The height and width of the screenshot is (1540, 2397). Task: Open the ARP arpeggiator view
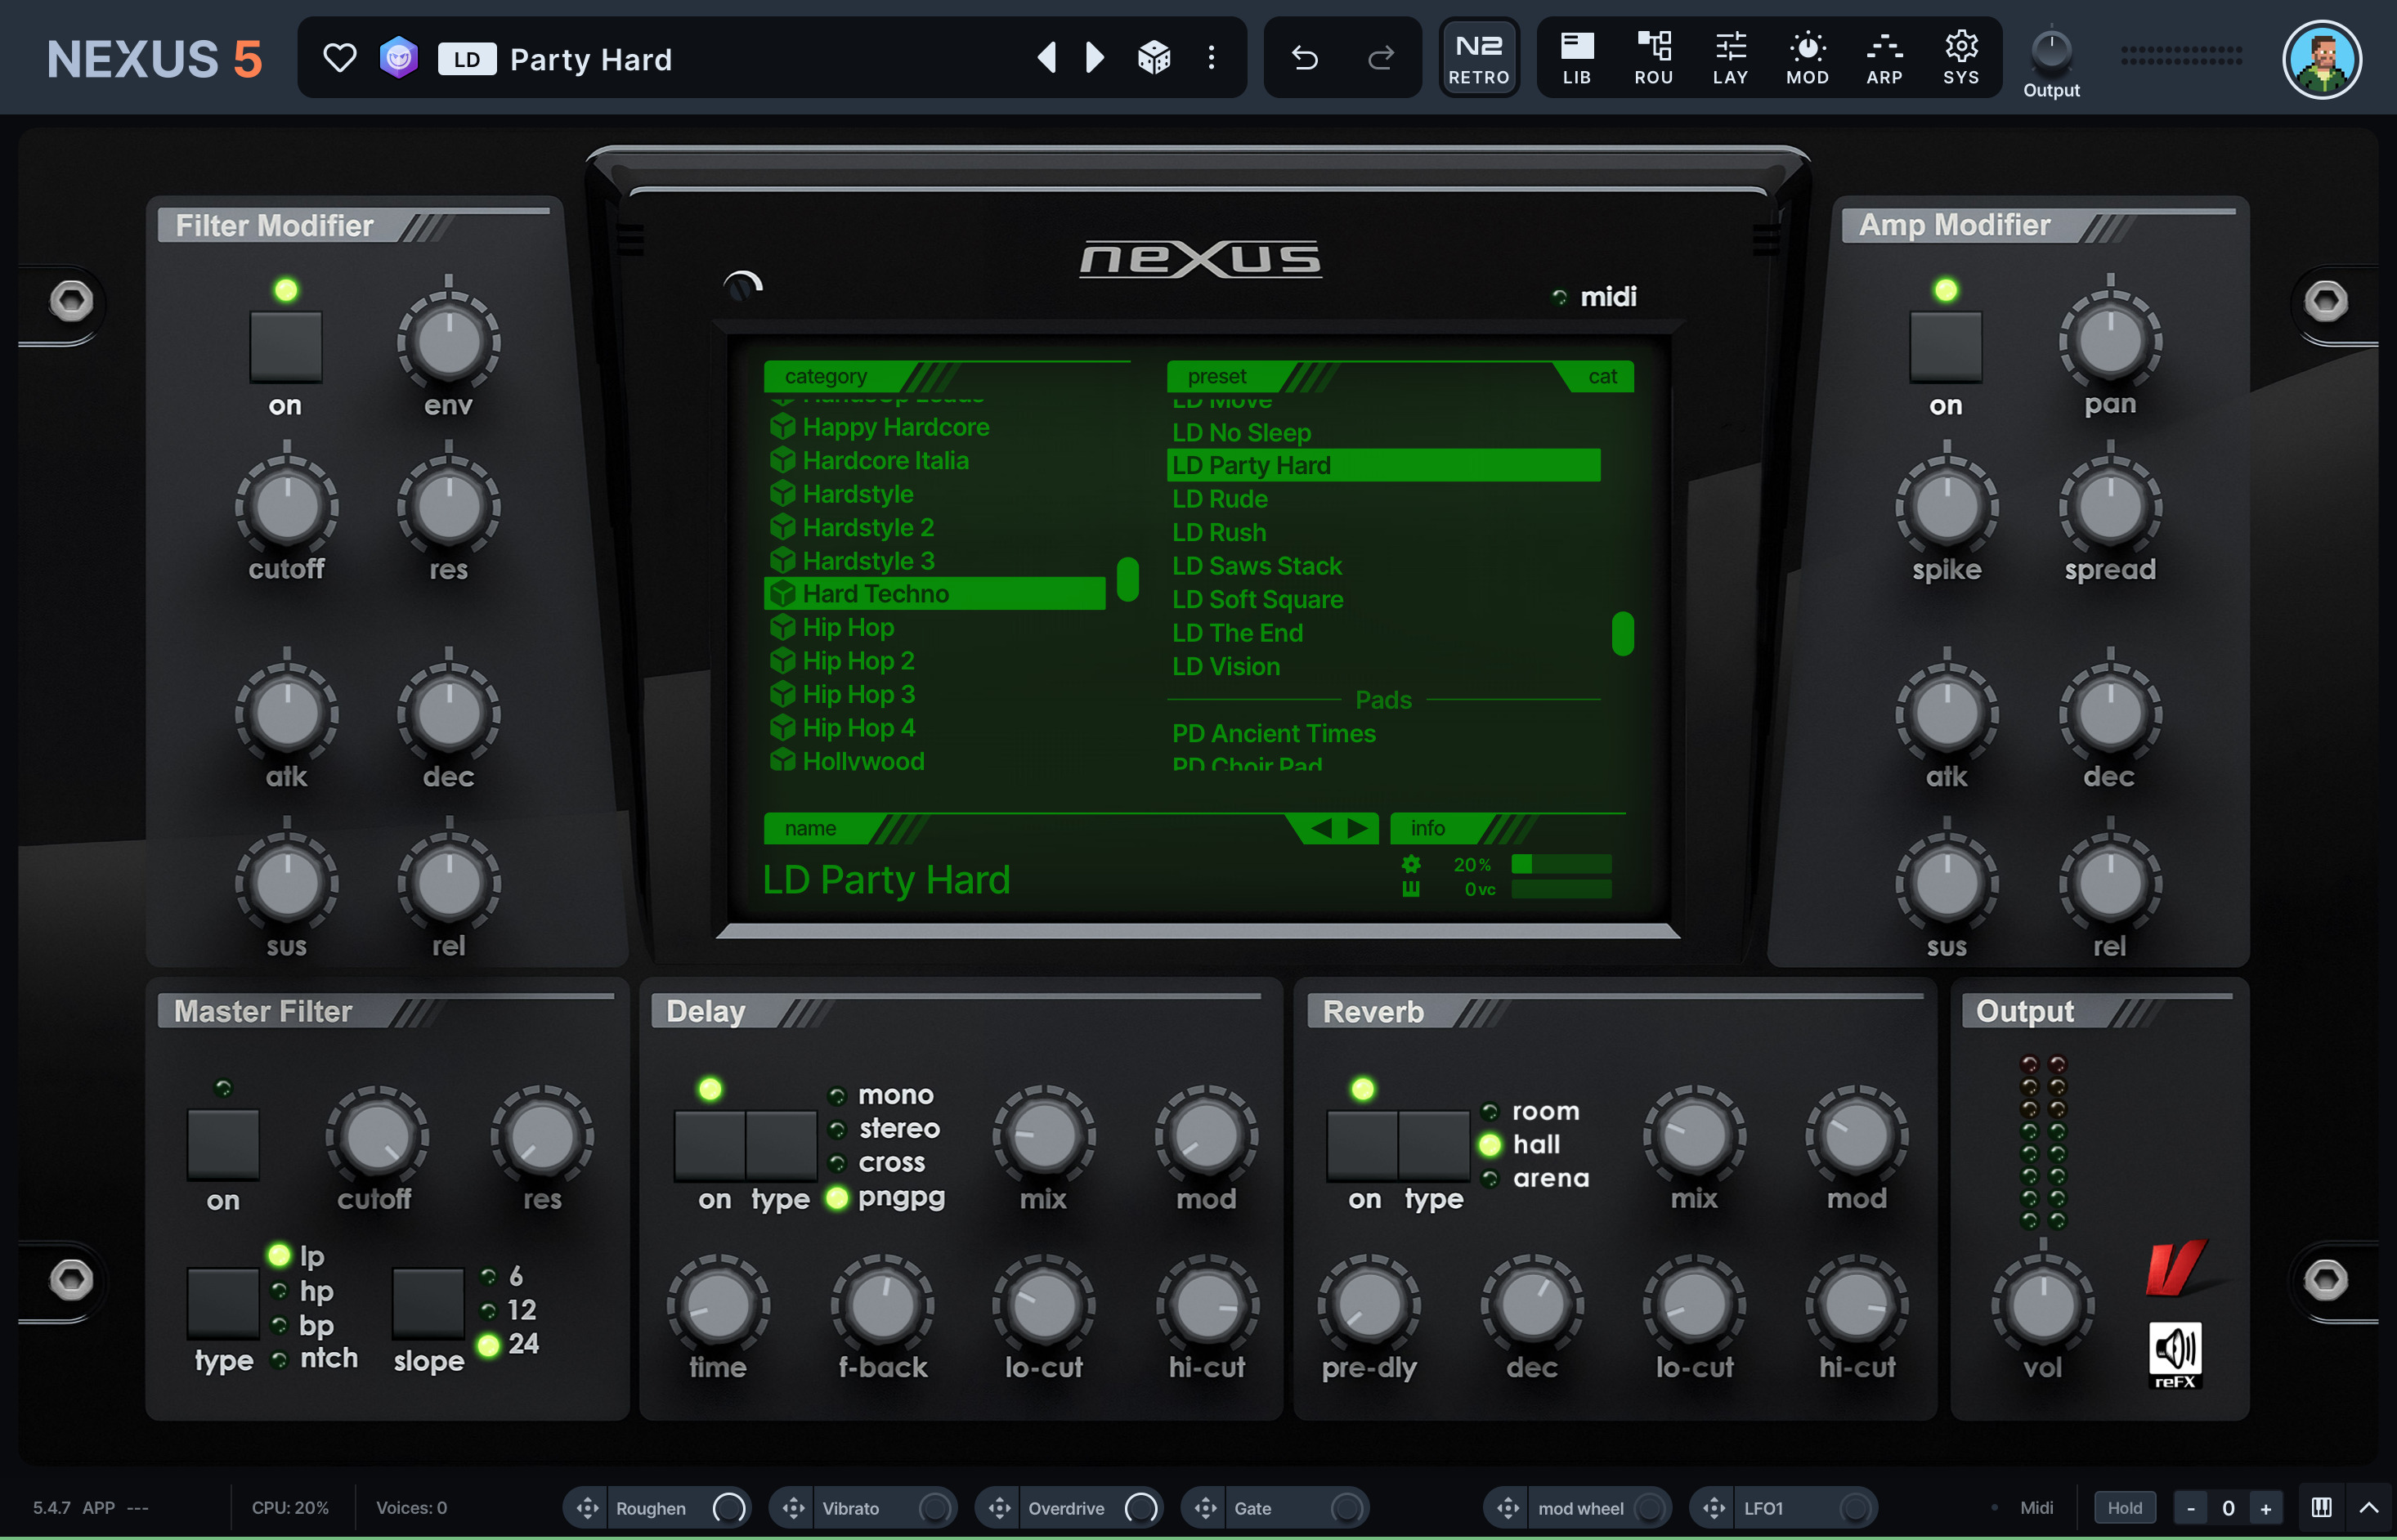(x=1884, y=58)
